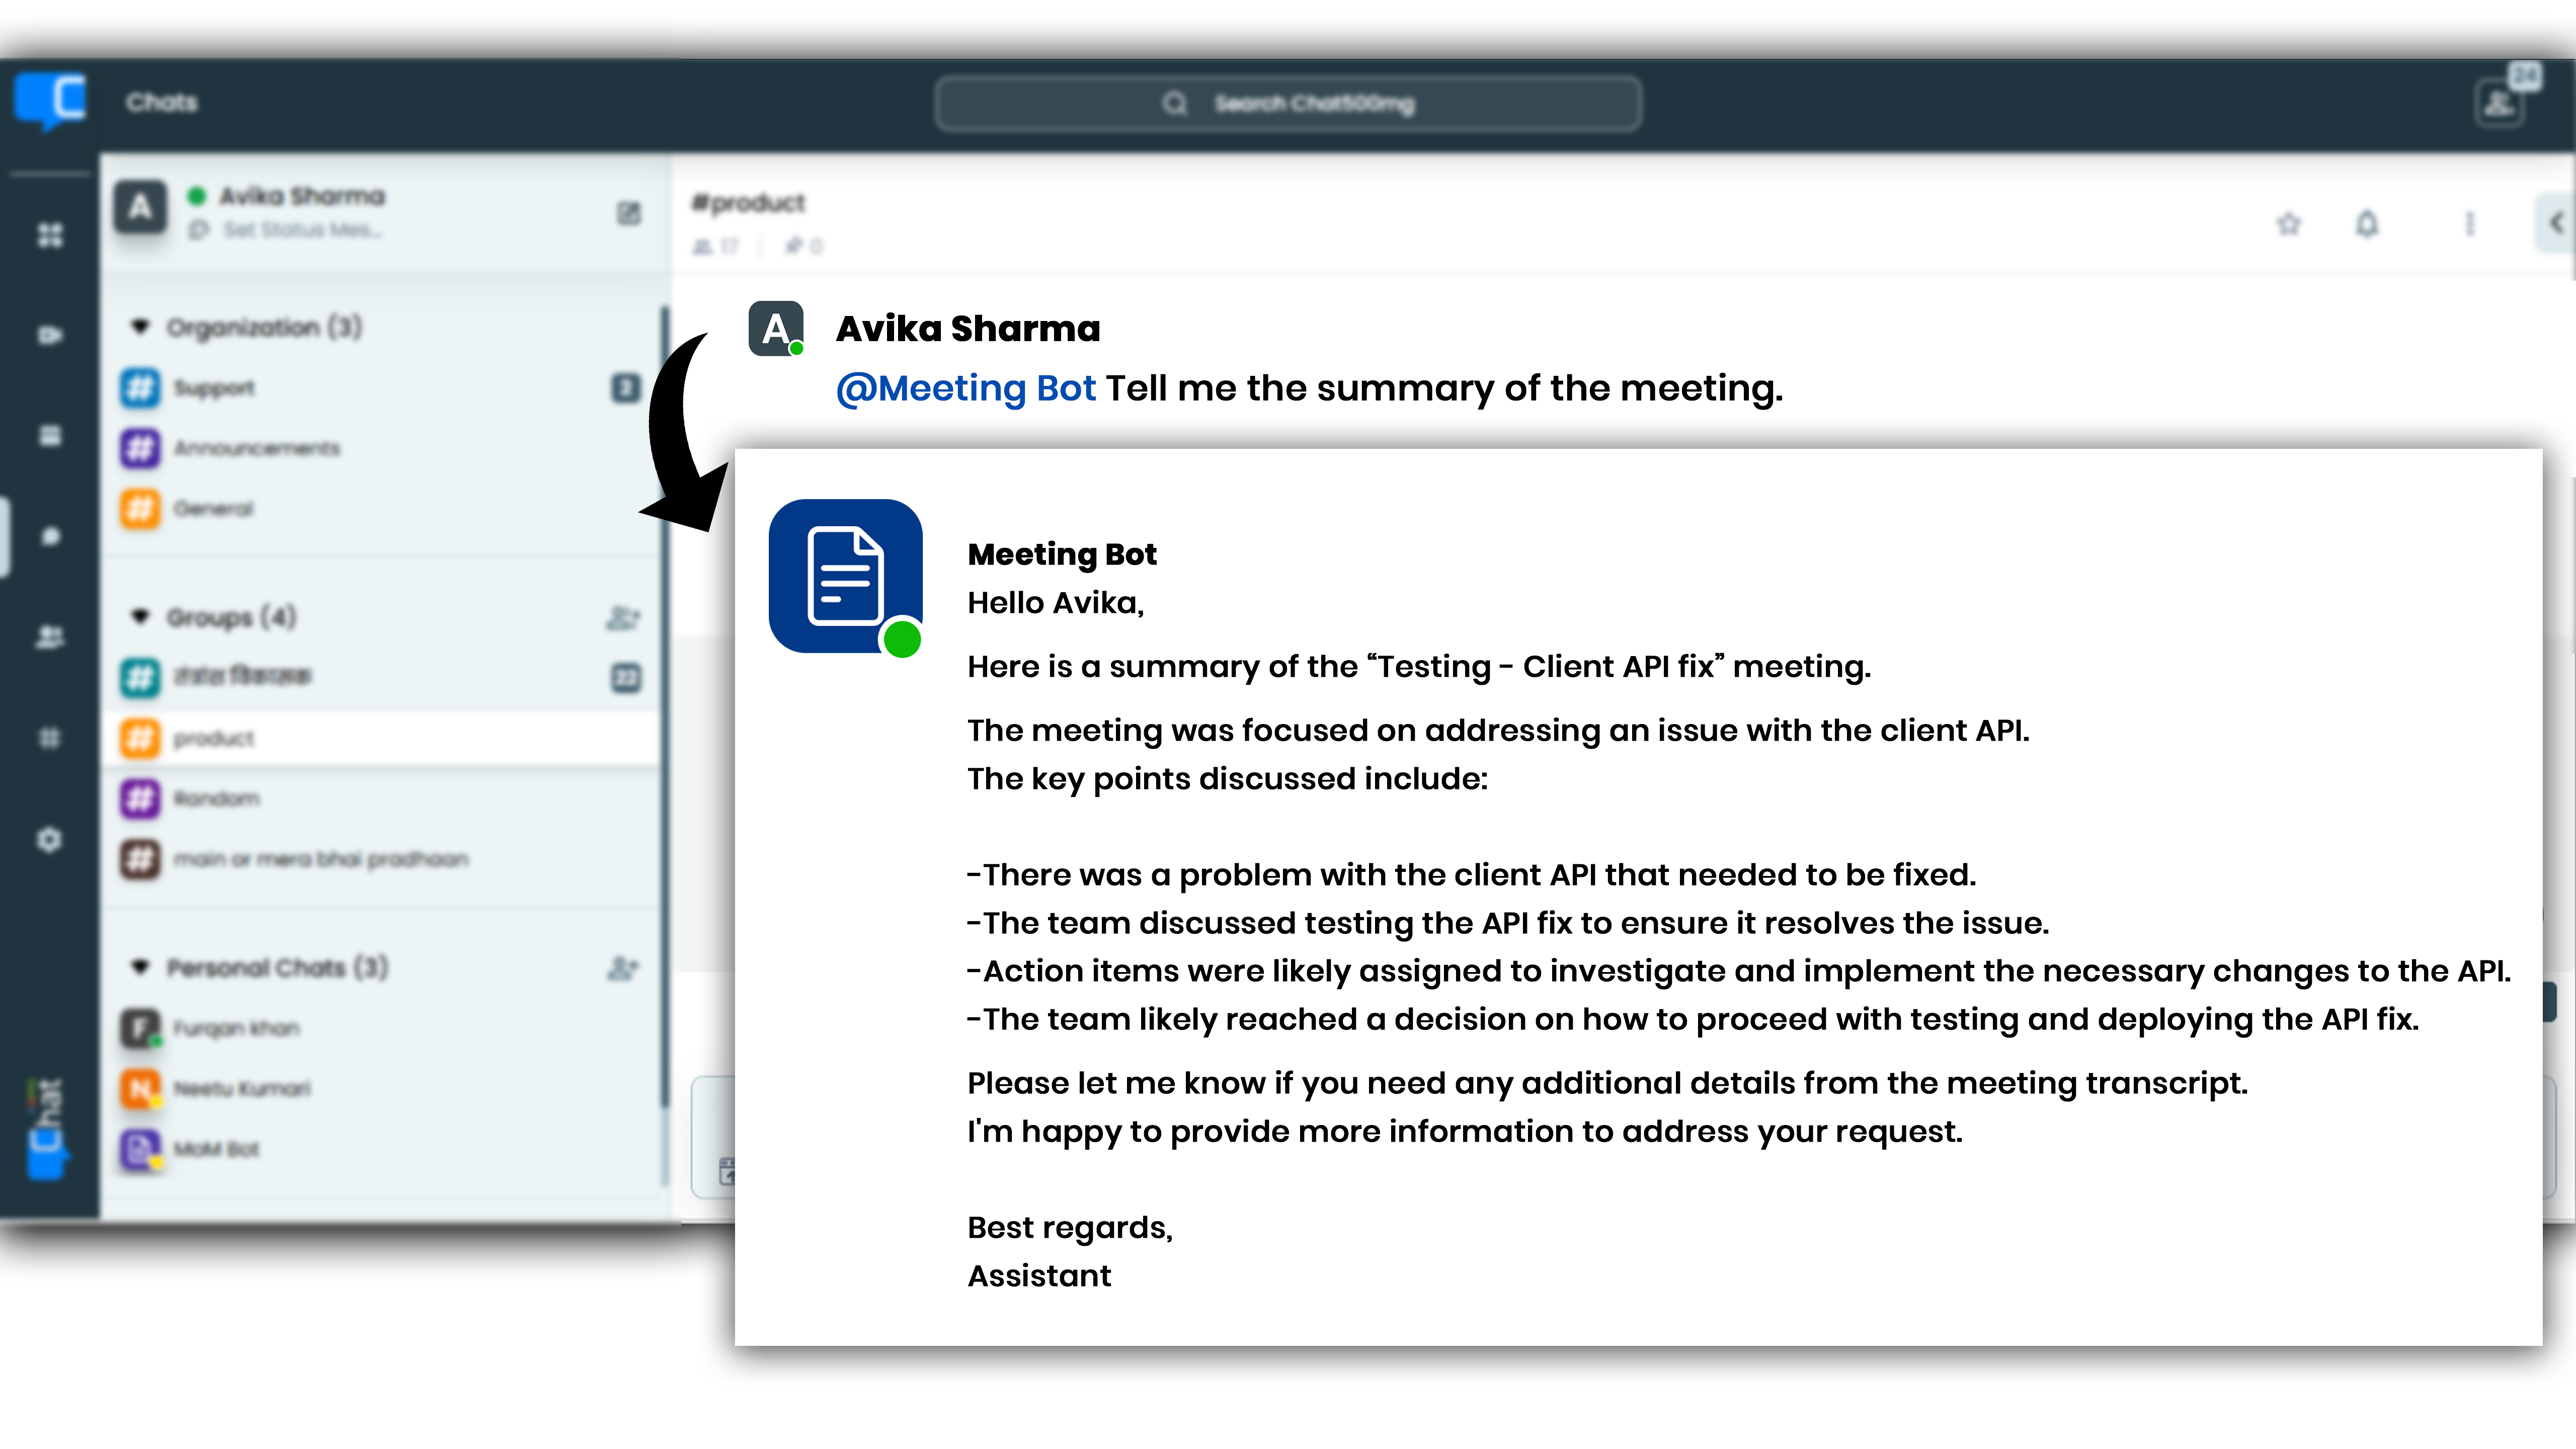Click the Chat500mg logo icon
Screen dimensions: 2576x1449
(x=50, y=101)
